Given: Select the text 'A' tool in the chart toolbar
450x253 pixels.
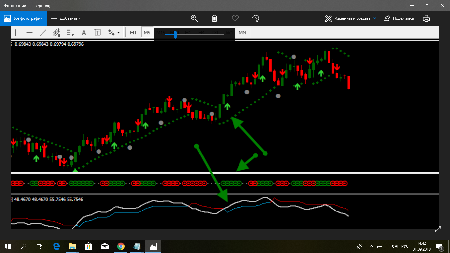Looking at the screenshot, I should point(84,33).
